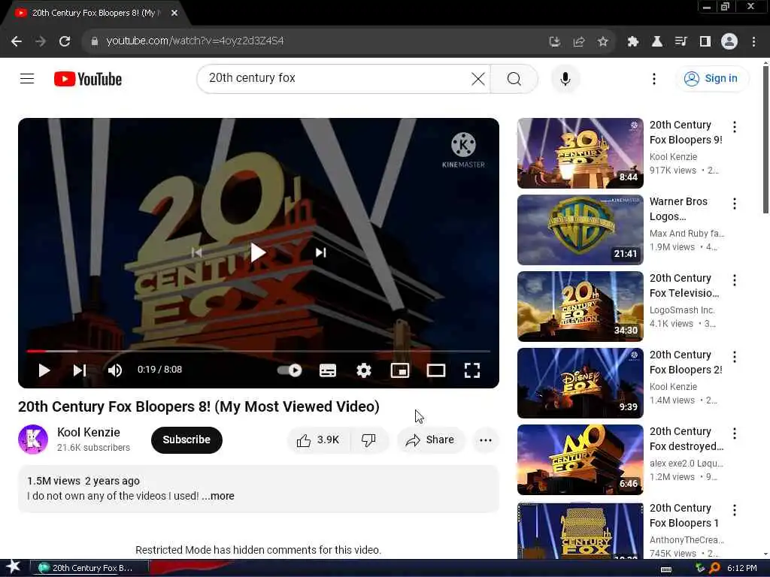Viewport: 770px width, 577px height.
Task: Open options menu for Bloopers 9 video
Action: point(734,127)
